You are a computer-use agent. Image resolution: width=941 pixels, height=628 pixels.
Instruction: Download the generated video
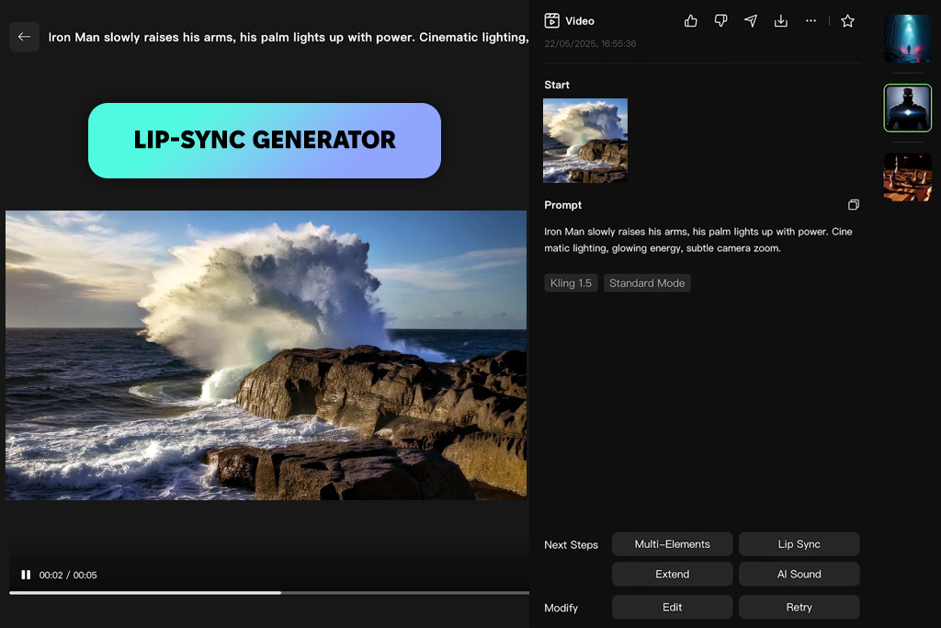[x=781, y=21]
